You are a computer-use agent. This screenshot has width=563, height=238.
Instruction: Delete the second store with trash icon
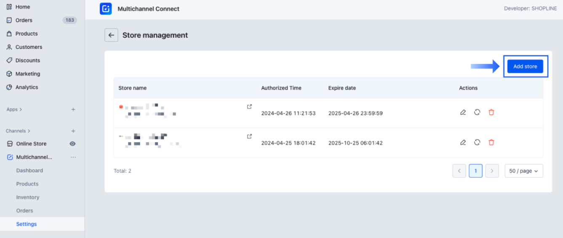[x=491, y=143]
